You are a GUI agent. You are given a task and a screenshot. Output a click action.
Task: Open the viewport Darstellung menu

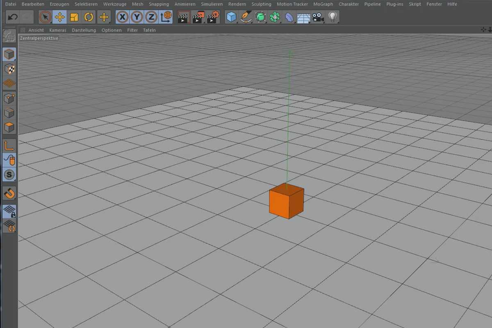pyautogui.click(x=84, y=30)
